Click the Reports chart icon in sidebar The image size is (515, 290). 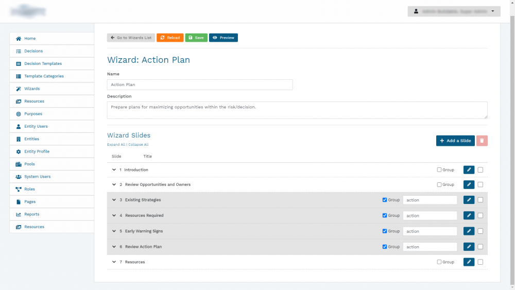coord(19,214)
